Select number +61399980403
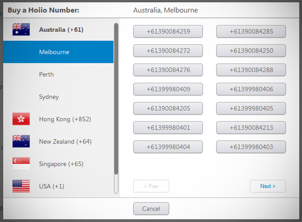This screenshot has height=222, width=302. point(251,147)
